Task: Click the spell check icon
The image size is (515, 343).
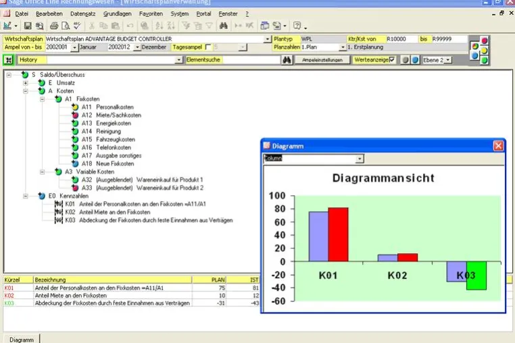Action: 77,26
